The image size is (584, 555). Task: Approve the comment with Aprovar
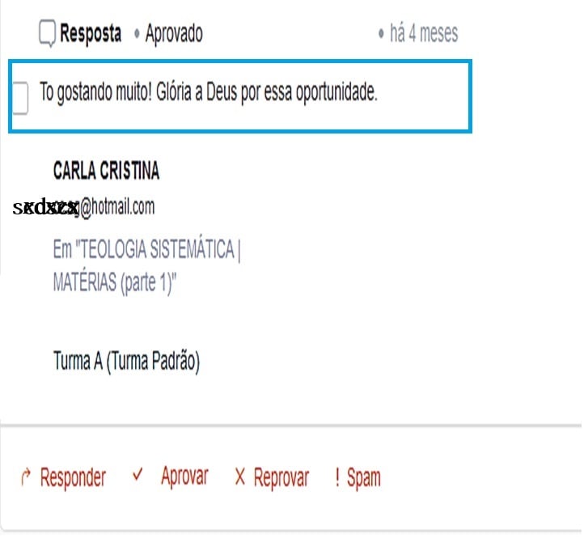coord(184,476)
